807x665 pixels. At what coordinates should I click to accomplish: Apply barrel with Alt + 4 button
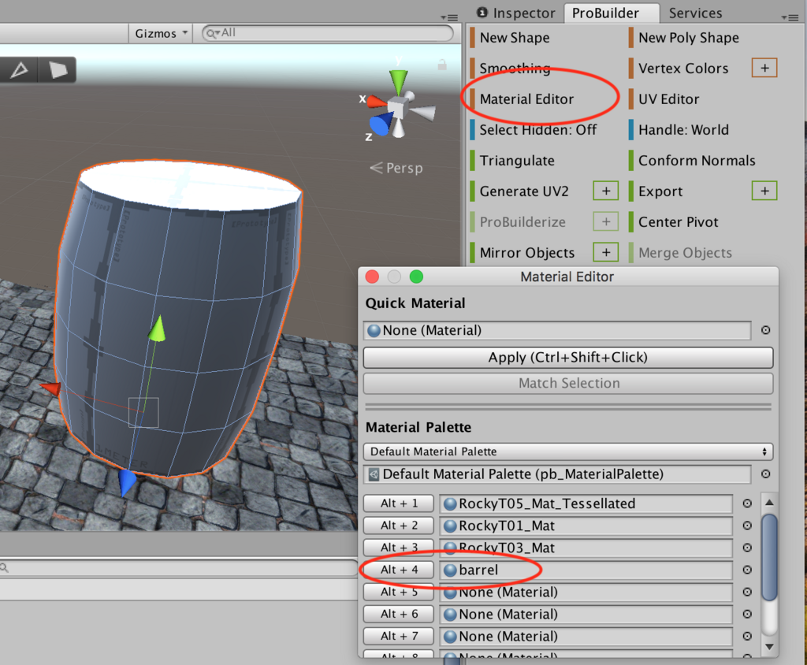(x=399, y=570)
